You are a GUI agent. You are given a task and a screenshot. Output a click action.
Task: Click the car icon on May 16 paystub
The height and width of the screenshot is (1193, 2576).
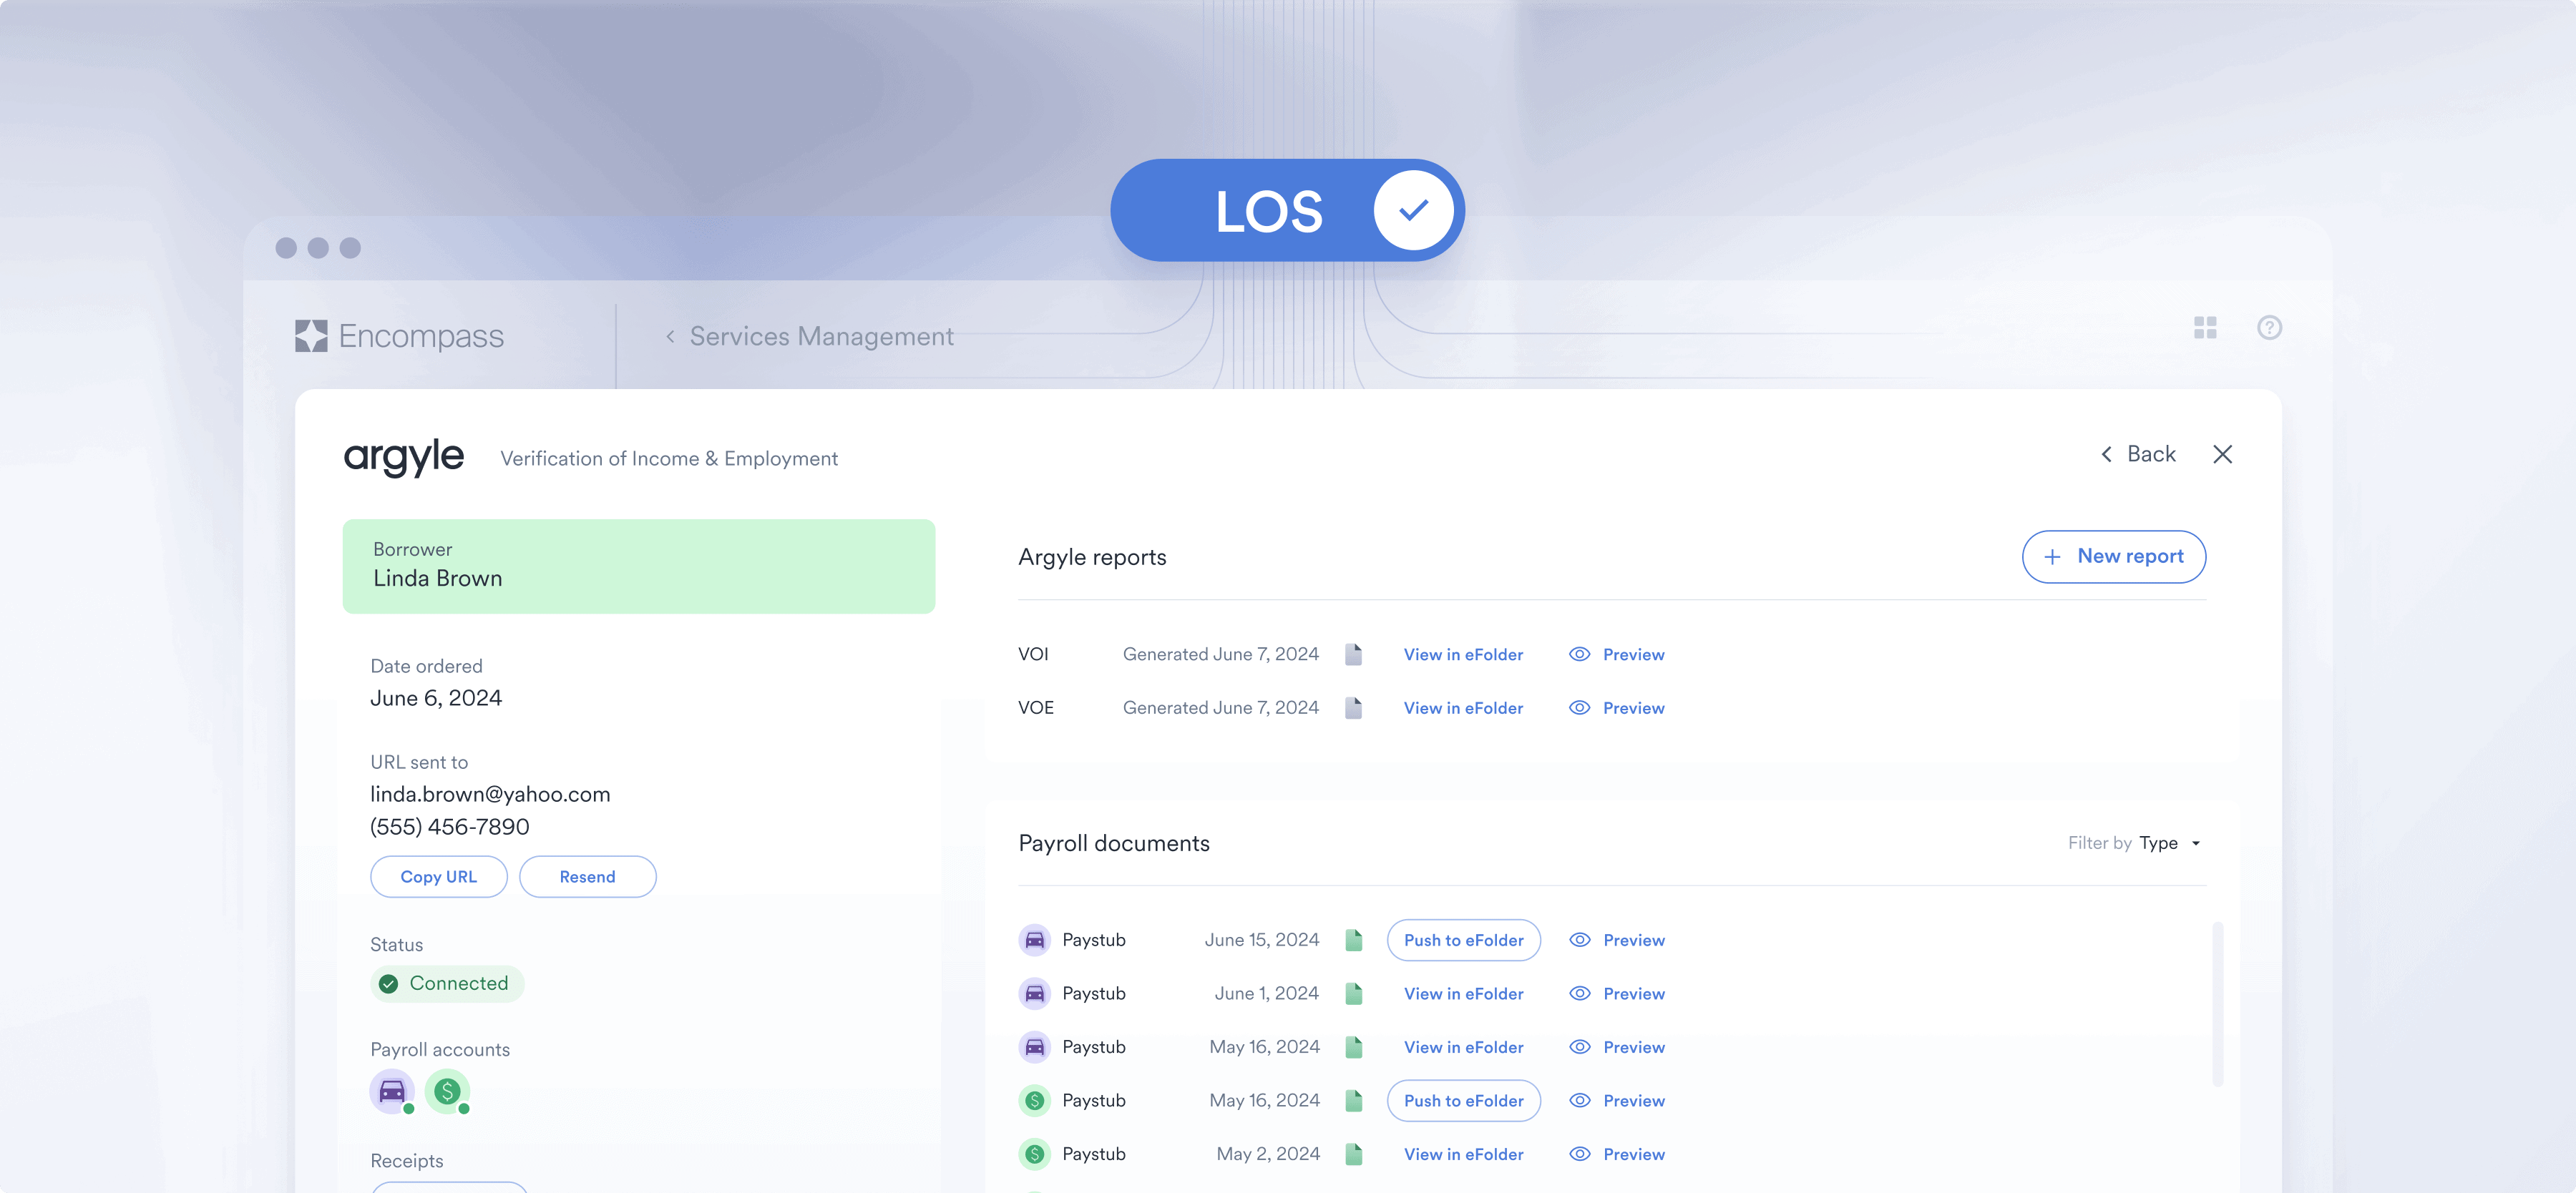pos(1034,1047)
